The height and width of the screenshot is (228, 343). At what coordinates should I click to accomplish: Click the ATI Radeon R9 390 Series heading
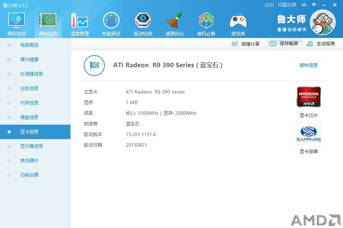[168, 65]
